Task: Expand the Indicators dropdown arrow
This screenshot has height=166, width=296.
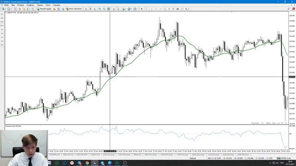Action: [x=126, y=9]
